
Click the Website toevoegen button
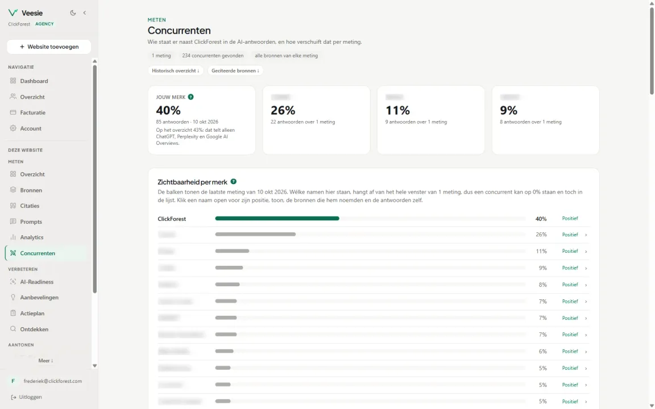pos(49,47)
